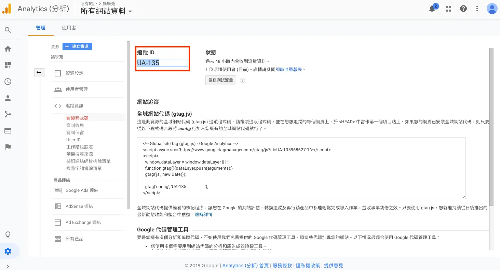Screen dimensions: 500x270
Task: Open Discover lightbulb icon in sidebar
Action: point(8,235)
